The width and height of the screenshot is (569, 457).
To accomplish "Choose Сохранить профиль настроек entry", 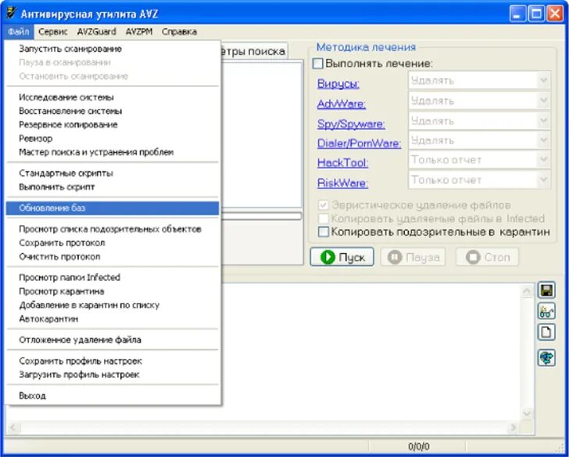I will pos(113,361).
